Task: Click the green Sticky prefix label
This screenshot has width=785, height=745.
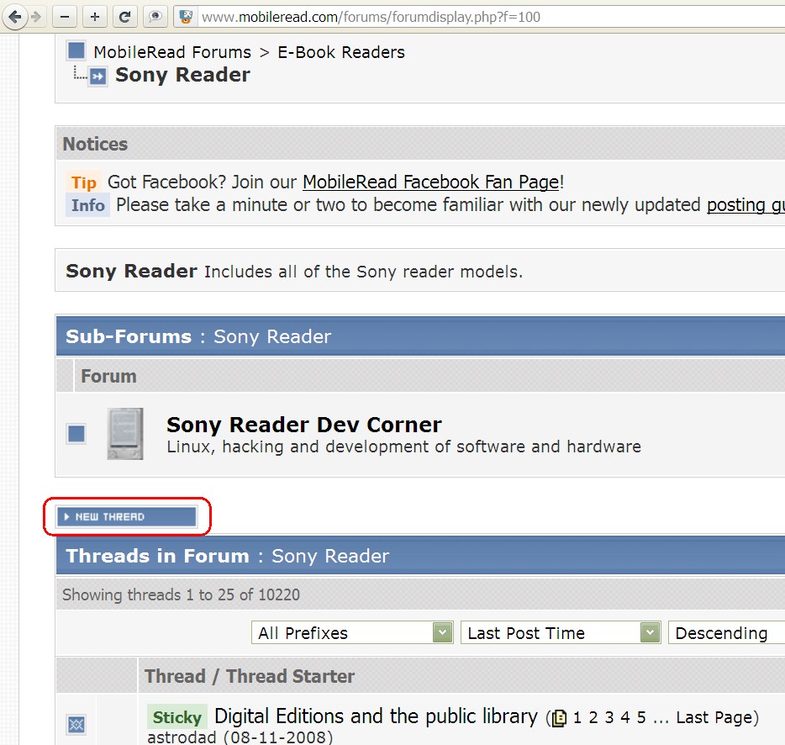Action: pyautogui.click(x=176, y=717)
